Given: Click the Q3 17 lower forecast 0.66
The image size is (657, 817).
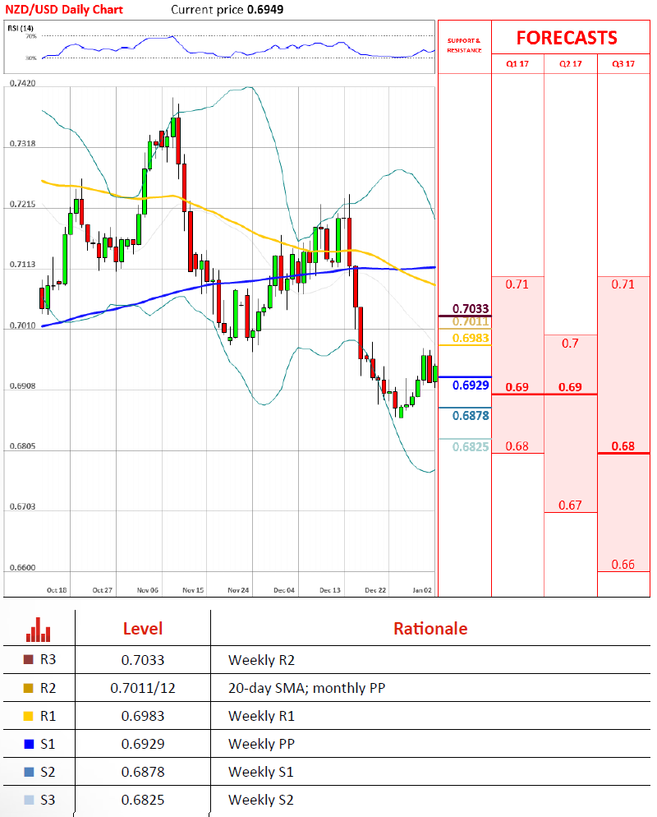Looking at the screenshot, I should [x=623, y=565].
